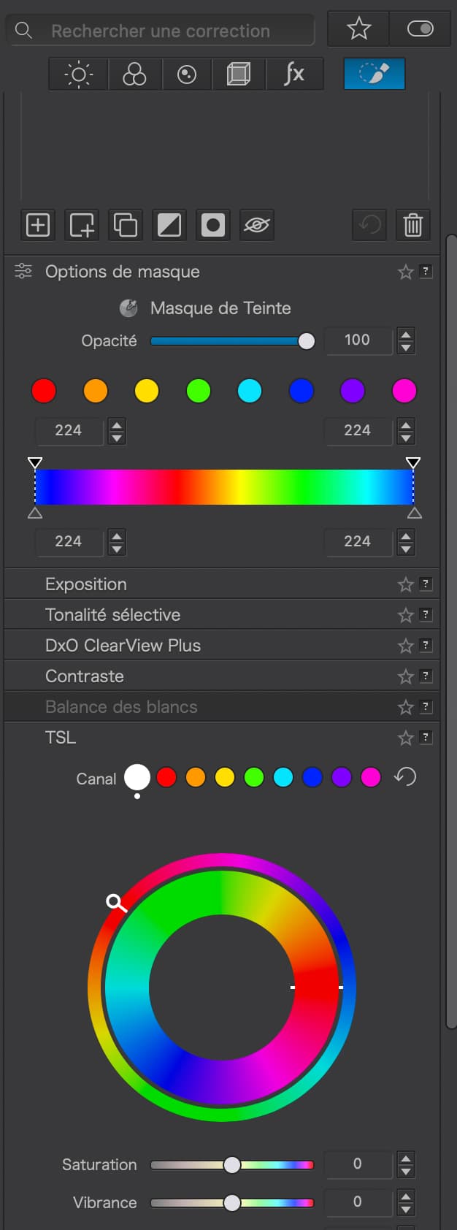The width and height of the screenshot is (457, 1230).
Task: Toggle mask visibility eye icon
Action: tap(256, 225)
